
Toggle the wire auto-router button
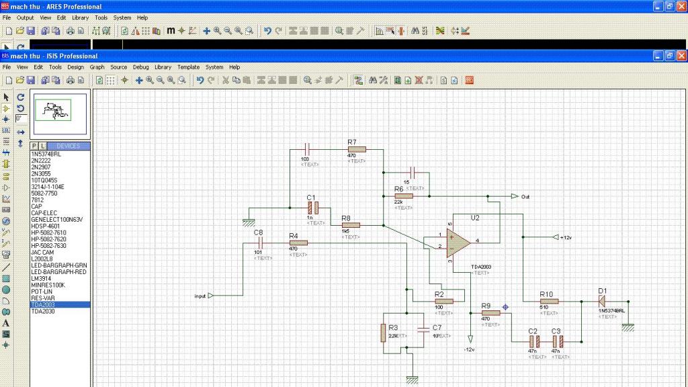coord(358,80)
